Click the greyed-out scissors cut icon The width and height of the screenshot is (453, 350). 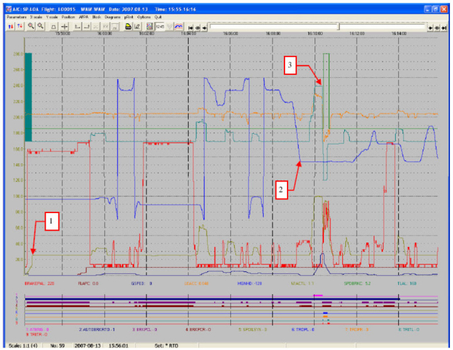pyautogui.click(x=96, y=27)
